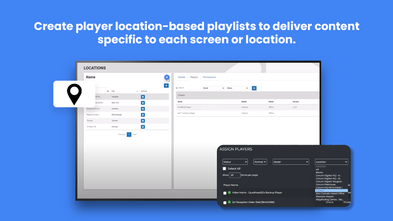Delete the Anaheim location row
This screenshot has width=393, height=221.
[143, 109]
